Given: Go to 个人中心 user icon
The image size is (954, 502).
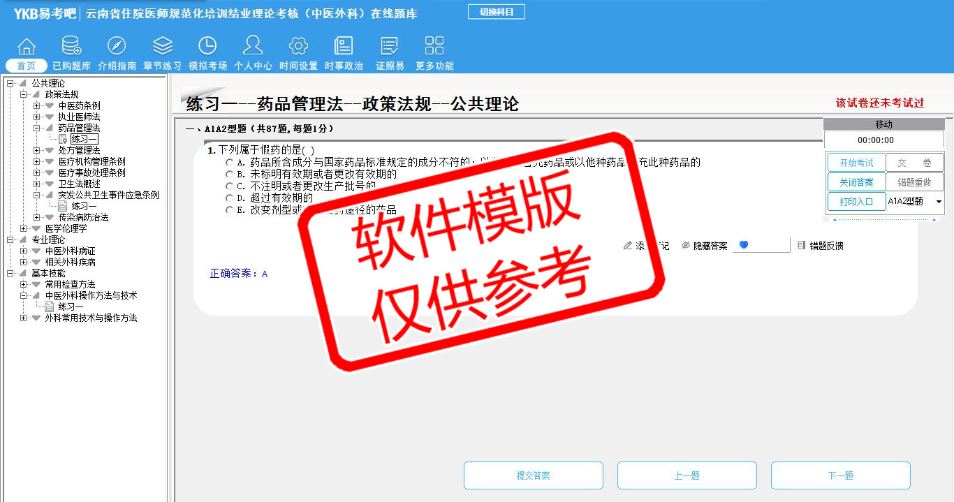Looking at the screenshot, I should click(253, 47).
